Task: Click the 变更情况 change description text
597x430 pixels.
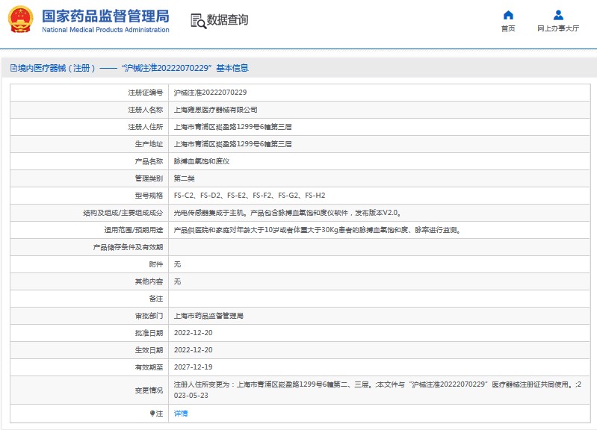Action: click(377, 390)
